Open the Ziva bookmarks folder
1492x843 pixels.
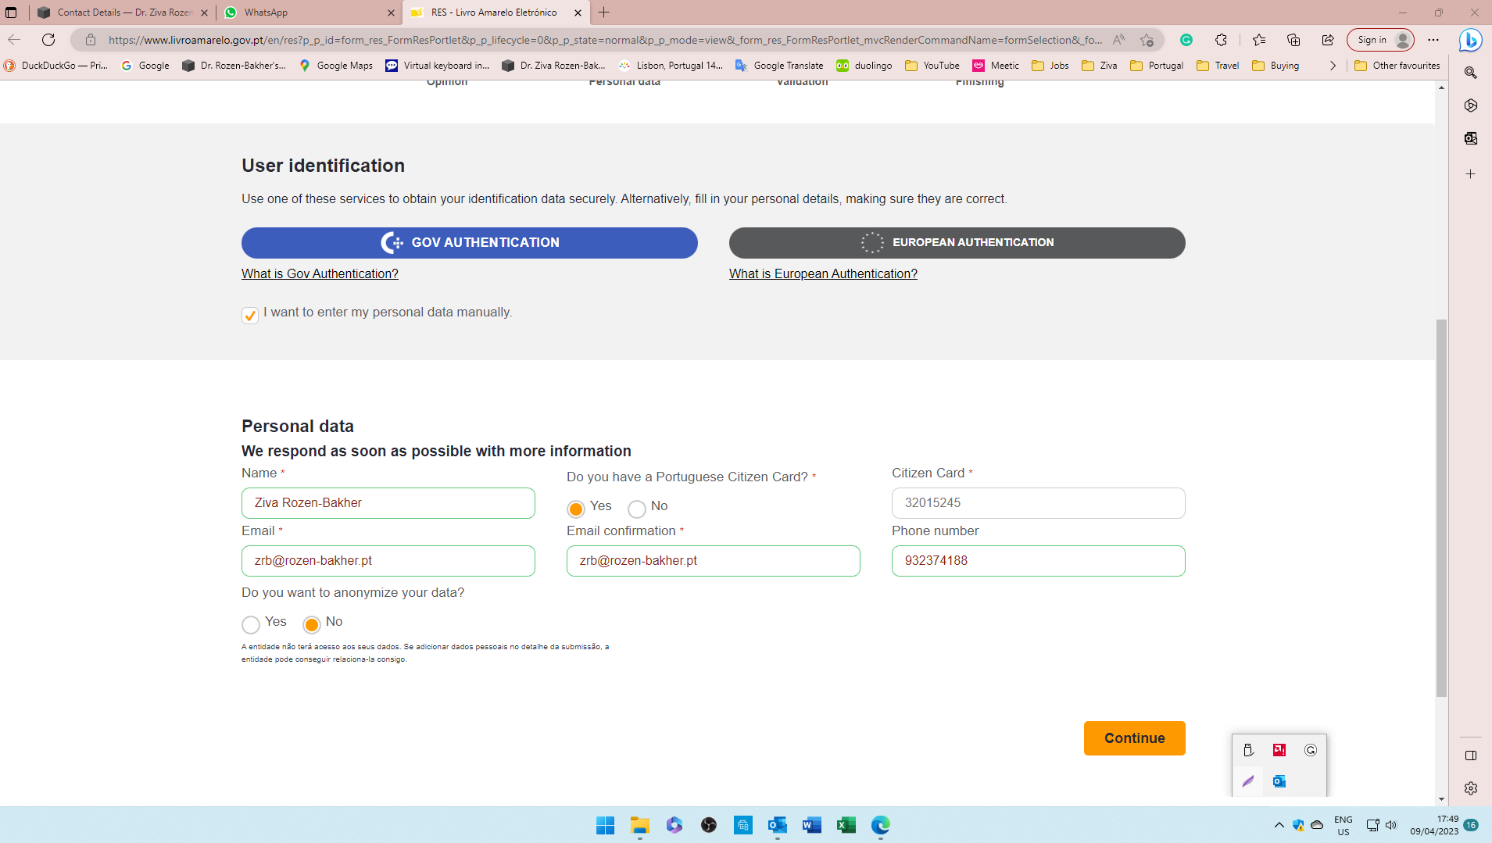coord(1100,66)
